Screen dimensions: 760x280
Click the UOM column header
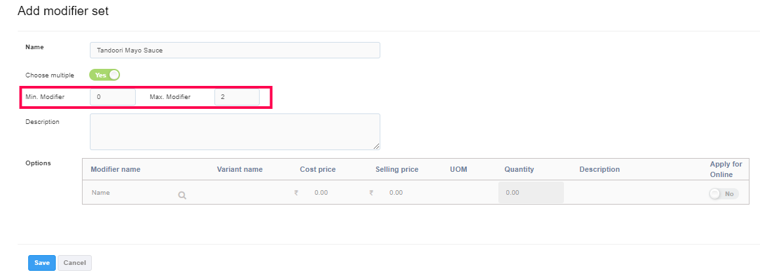(458, 169)
